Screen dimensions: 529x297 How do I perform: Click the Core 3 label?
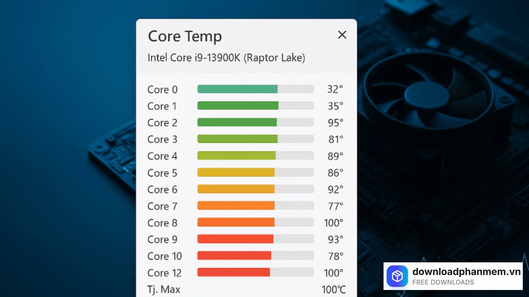pyautogui.click(x=162, y=139)
